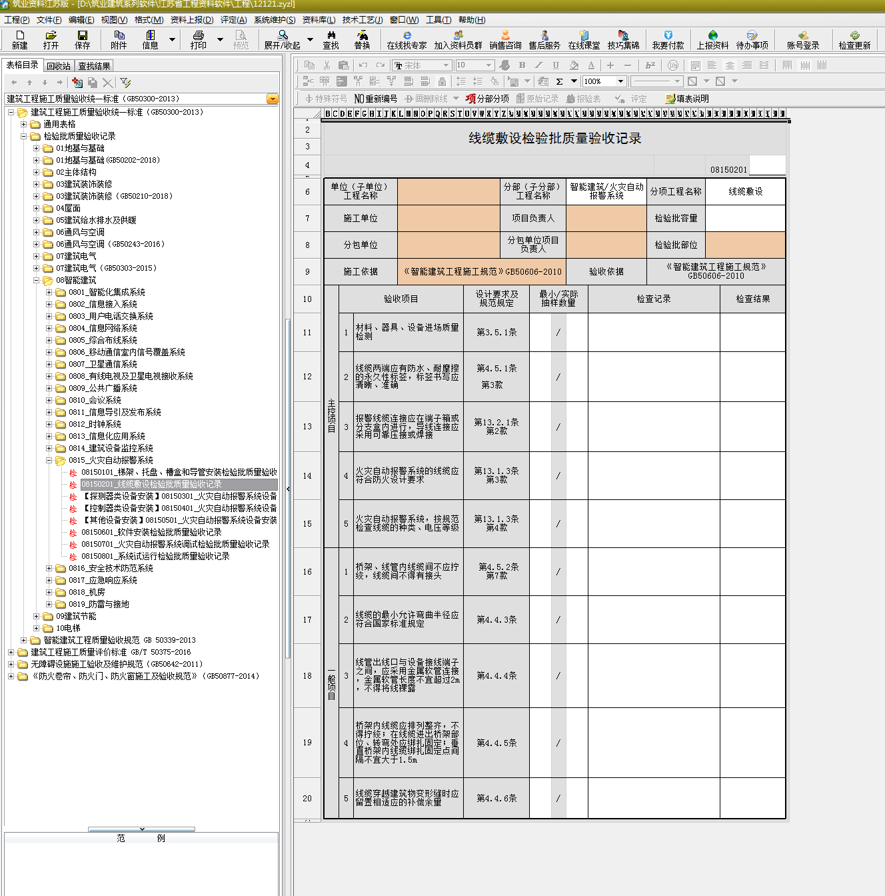Open 技巧集锦 tips collection
The image size is (885, 896).
(624, 39)
